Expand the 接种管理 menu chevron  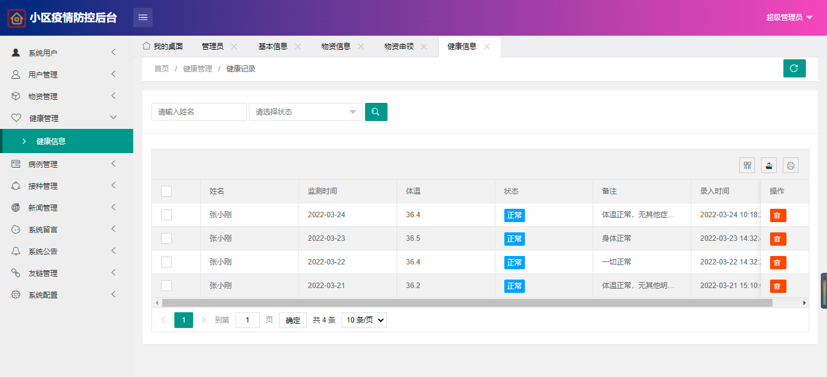pyautogui.click(x=113, y=186)
